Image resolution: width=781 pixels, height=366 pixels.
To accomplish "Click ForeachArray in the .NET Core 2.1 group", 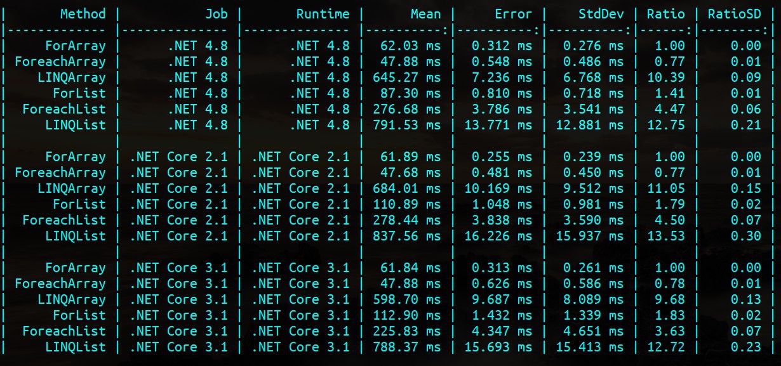I will (x=60, y=173).
